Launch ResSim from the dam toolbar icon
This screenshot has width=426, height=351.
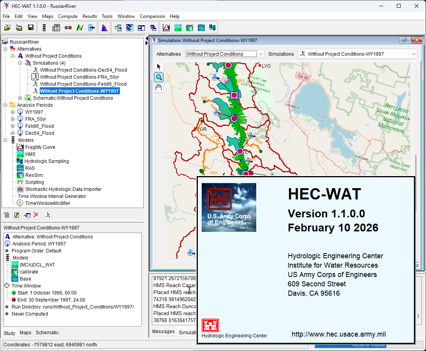[190, 27]
